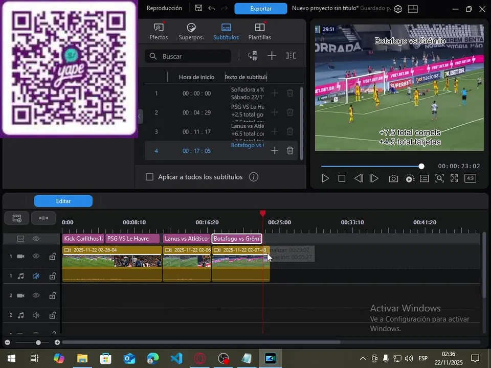Switch to the Superpos. tab
491x368 pixels.
coord(191,32)
